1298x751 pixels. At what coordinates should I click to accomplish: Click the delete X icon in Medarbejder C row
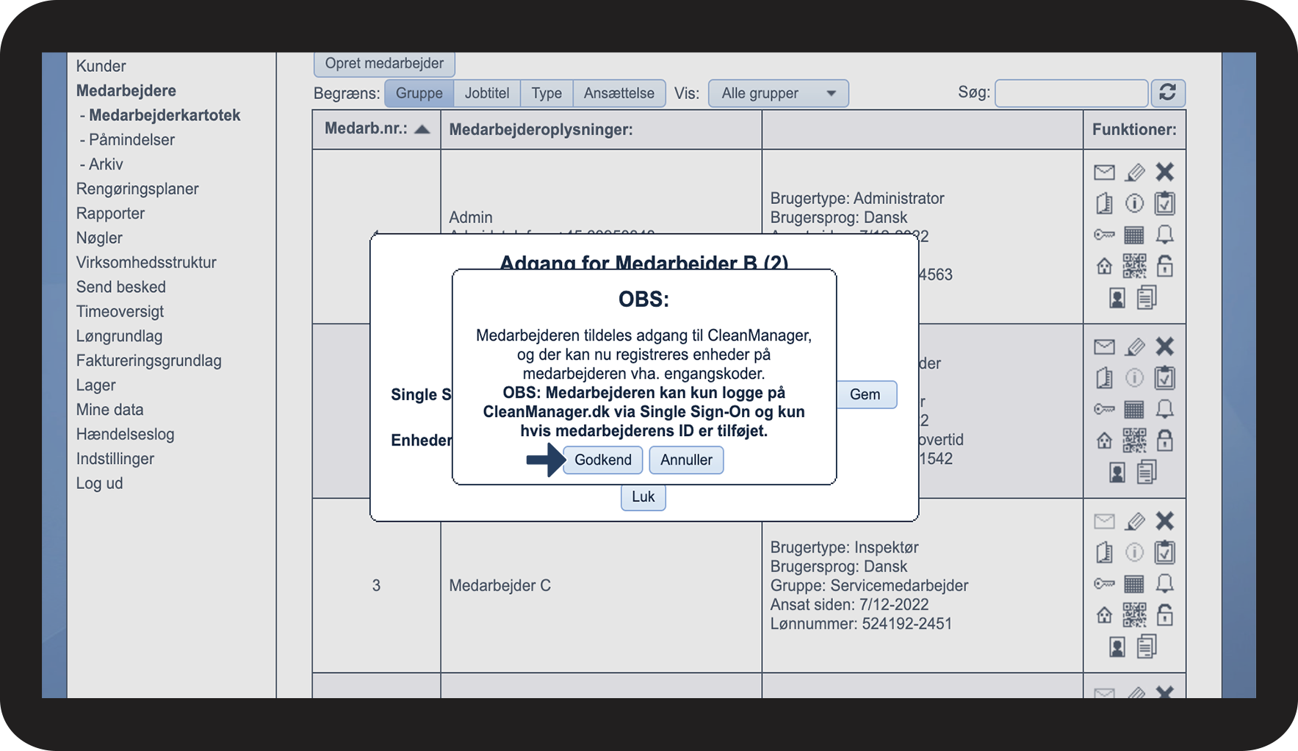point(1164,521)
